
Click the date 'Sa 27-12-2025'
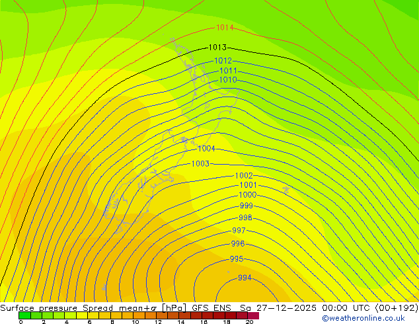(x=278, y=308)
